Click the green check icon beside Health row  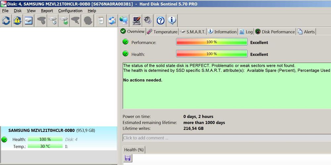pos(125,54)
